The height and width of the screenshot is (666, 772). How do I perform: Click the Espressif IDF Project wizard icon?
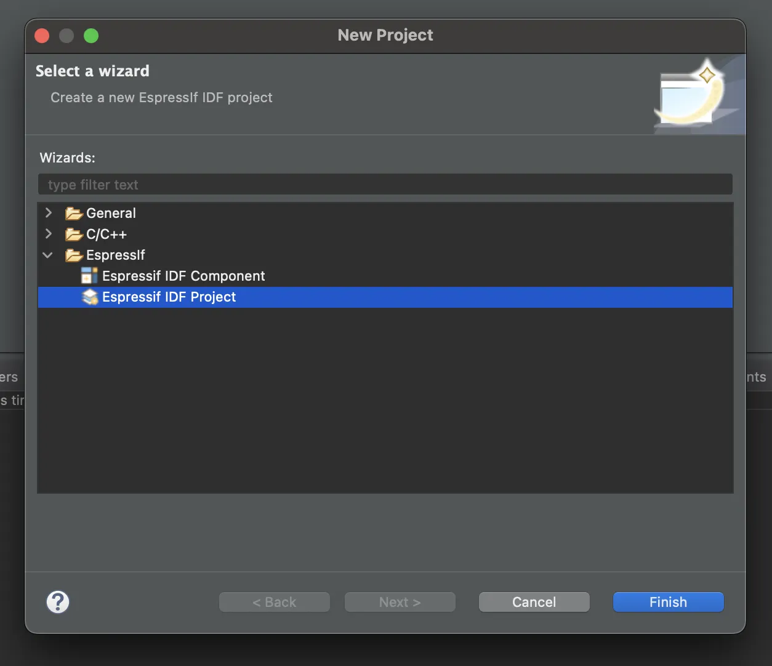(90, 297)
